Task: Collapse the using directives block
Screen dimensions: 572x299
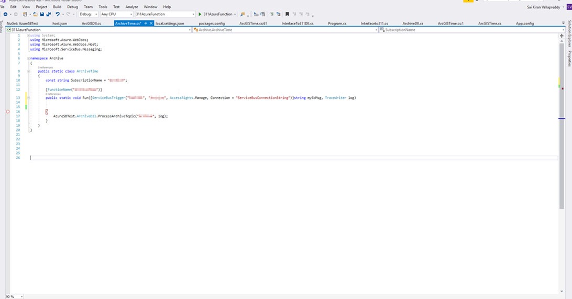Action: [28, 36]
